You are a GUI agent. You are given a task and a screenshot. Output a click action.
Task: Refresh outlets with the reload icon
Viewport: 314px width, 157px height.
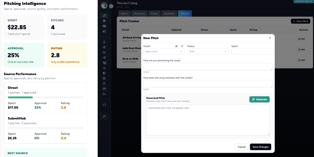pos(182,46)
